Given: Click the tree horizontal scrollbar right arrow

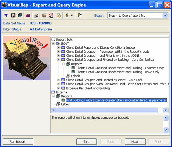Looking at the screenshot, I should point(166,110).
